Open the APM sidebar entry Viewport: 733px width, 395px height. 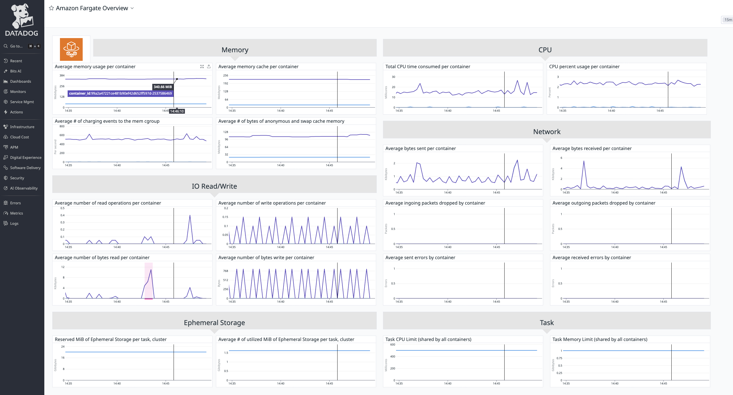point(14,147)
